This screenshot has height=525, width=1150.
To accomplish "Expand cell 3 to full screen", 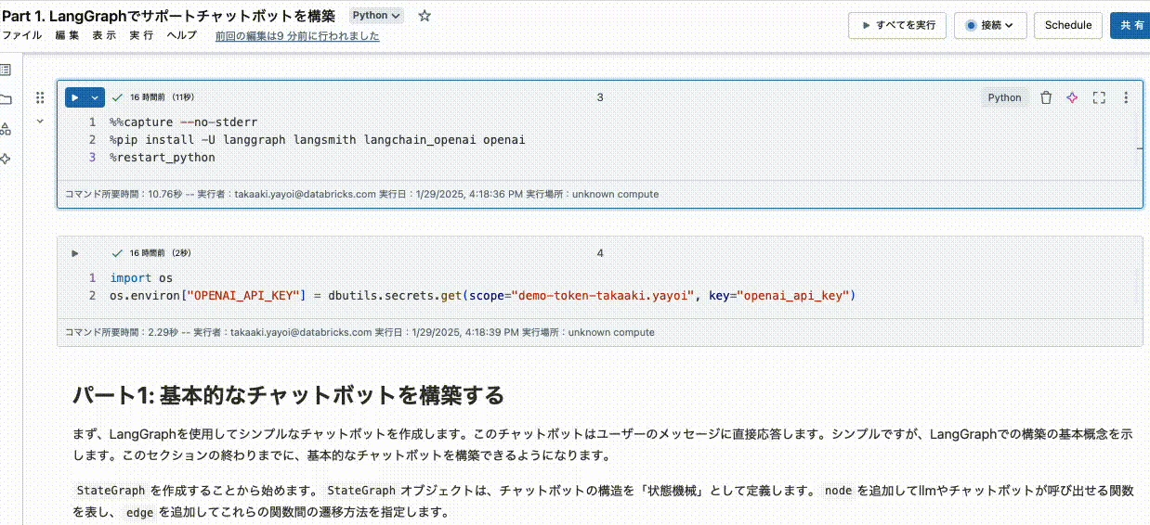I will [x=1099, y=97].
